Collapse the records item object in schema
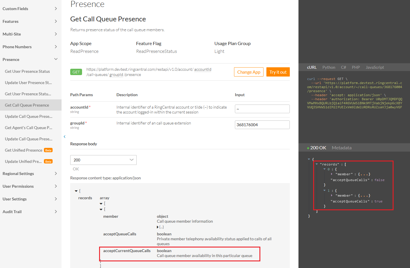The height and width of the screenshot is (268, 410). (101, 209)
